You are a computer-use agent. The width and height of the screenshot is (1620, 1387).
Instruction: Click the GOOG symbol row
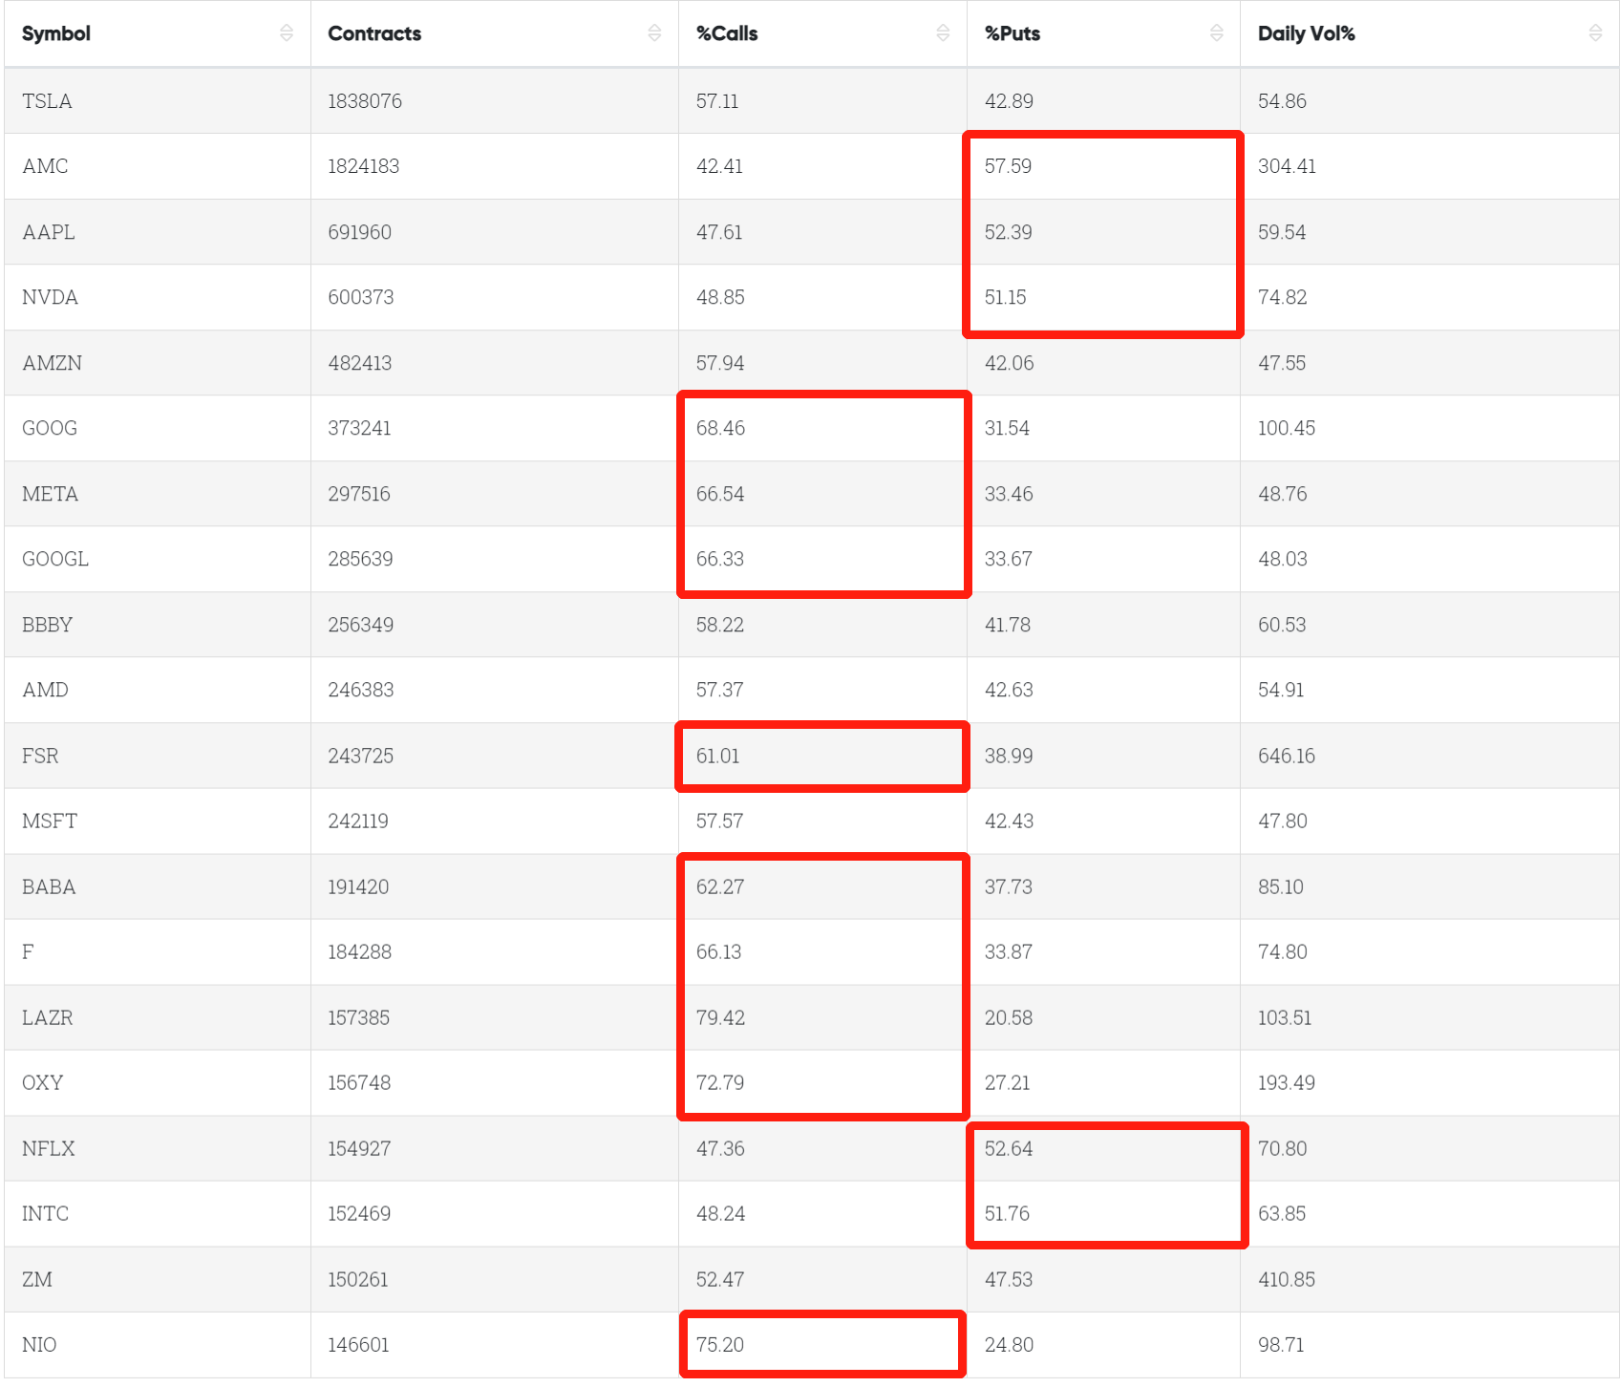coord(50,428)
